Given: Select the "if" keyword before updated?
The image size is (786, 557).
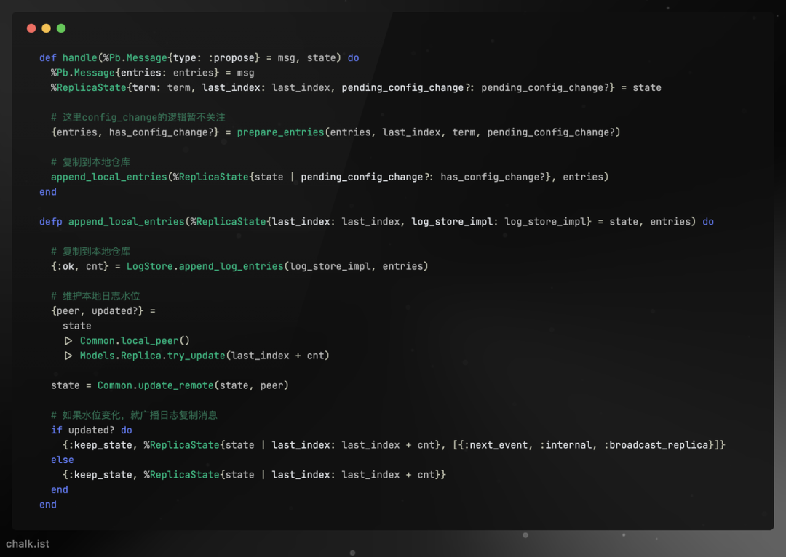Looking at the screenshot, I should click(x=57, y=430).
